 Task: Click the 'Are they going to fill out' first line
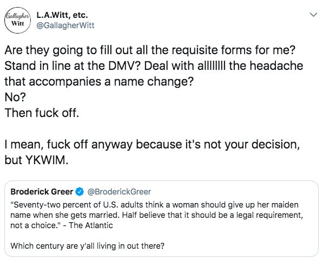(150, 50)
